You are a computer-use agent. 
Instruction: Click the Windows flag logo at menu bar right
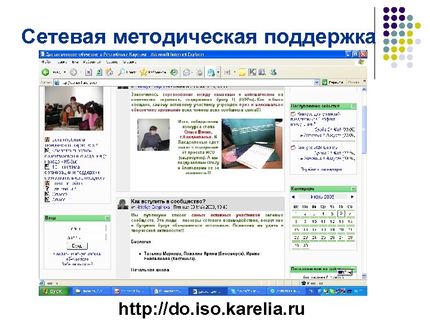pyautogui.click(x=361, y=62)
